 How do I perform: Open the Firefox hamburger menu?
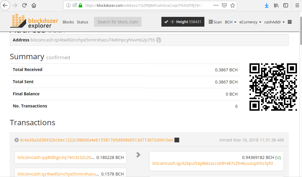[297, 5]
